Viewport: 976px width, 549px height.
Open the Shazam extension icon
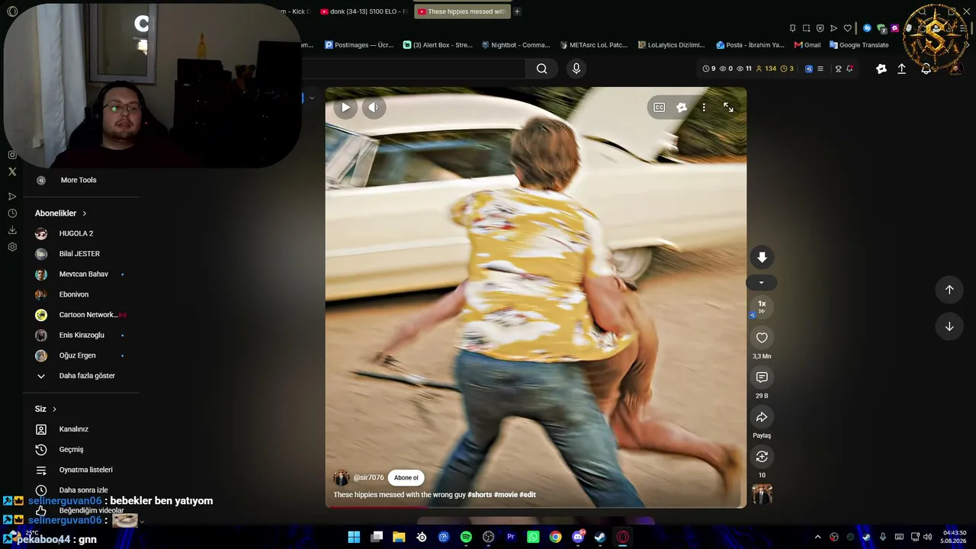coord(867,28)
